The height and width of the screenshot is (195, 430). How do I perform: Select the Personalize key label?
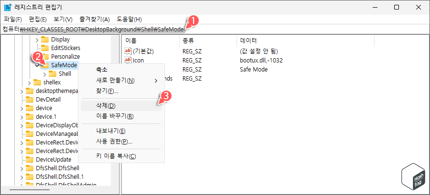click(x=65, y=57)
